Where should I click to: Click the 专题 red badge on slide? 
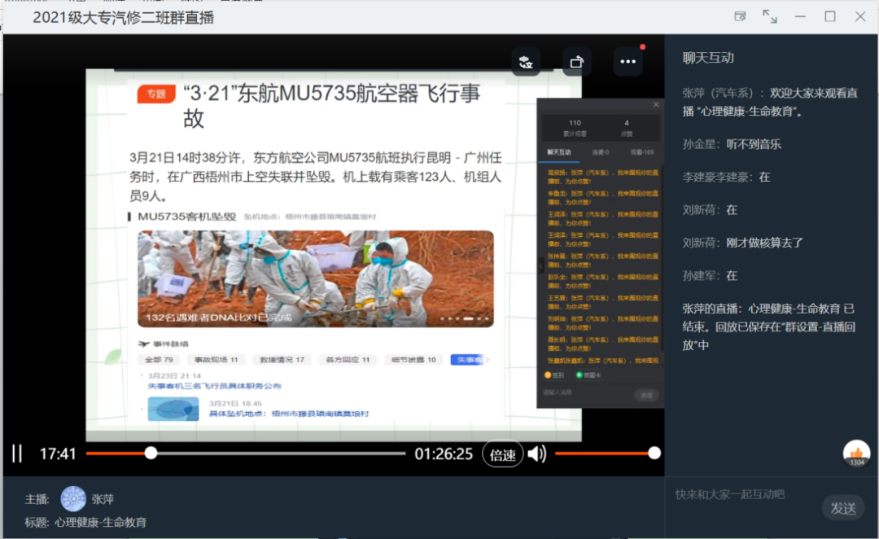(x=156, y=94)
